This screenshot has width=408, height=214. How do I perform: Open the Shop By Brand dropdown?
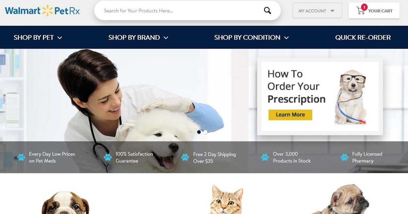tap(138, 37)
